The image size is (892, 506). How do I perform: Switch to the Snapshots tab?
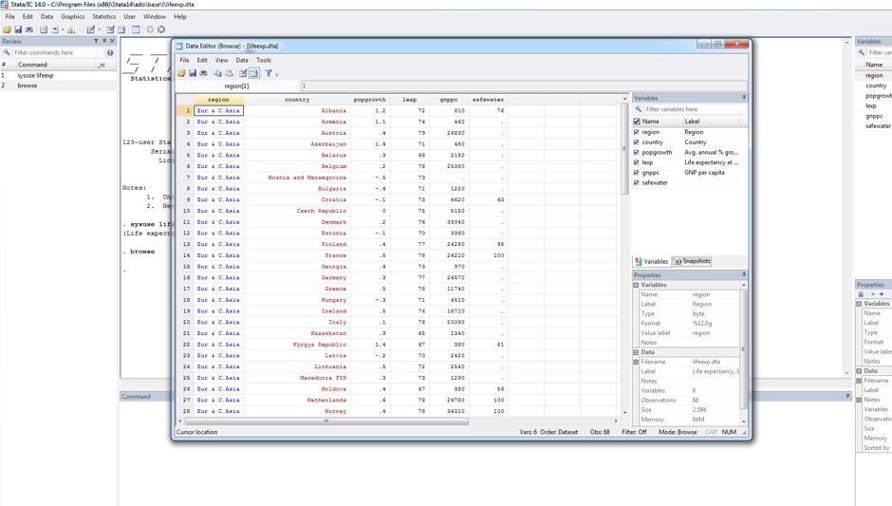click(692, 261)
